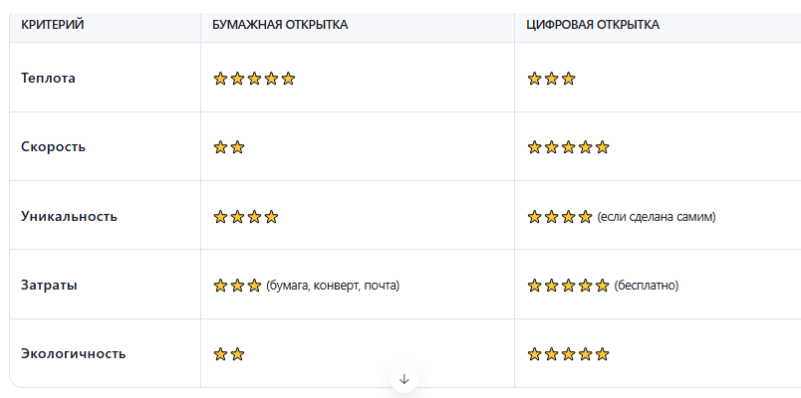Click the text (бумага, конверт, почта)
Screen dimensions: 801x398
click(333, 286)
